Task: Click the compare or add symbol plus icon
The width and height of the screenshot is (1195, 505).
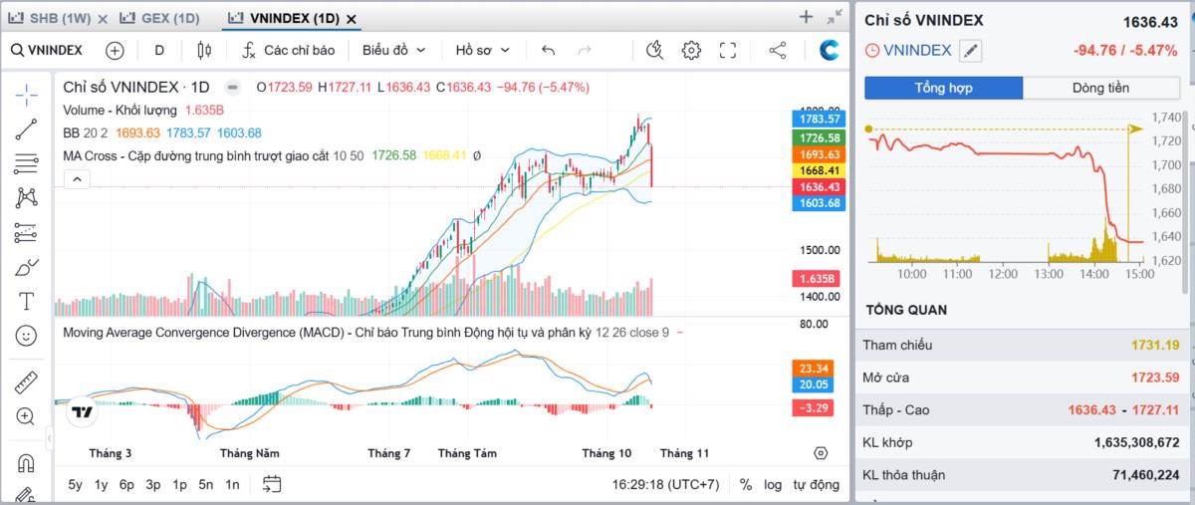Action: (115, 50)
